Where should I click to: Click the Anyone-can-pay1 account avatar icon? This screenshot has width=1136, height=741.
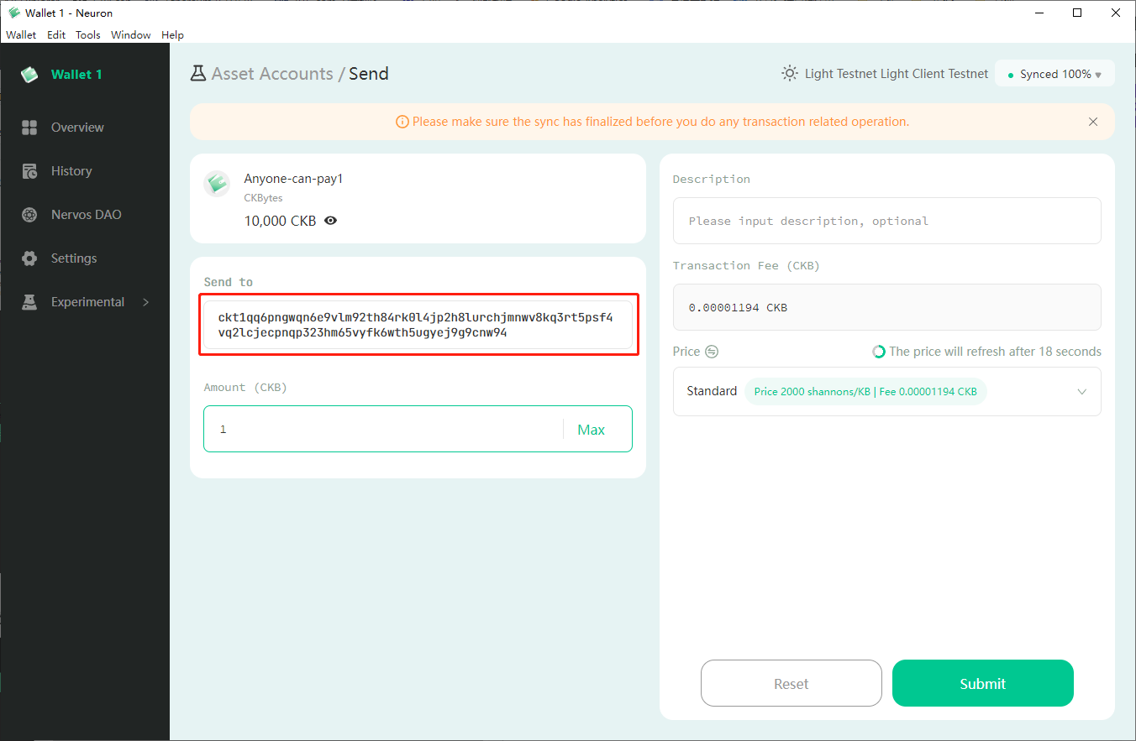coord(217,184)
